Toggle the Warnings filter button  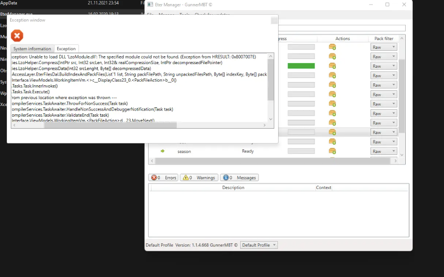click(x=199, y=177)
